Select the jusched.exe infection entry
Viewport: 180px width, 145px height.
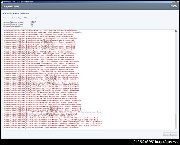tap(41, 89)
